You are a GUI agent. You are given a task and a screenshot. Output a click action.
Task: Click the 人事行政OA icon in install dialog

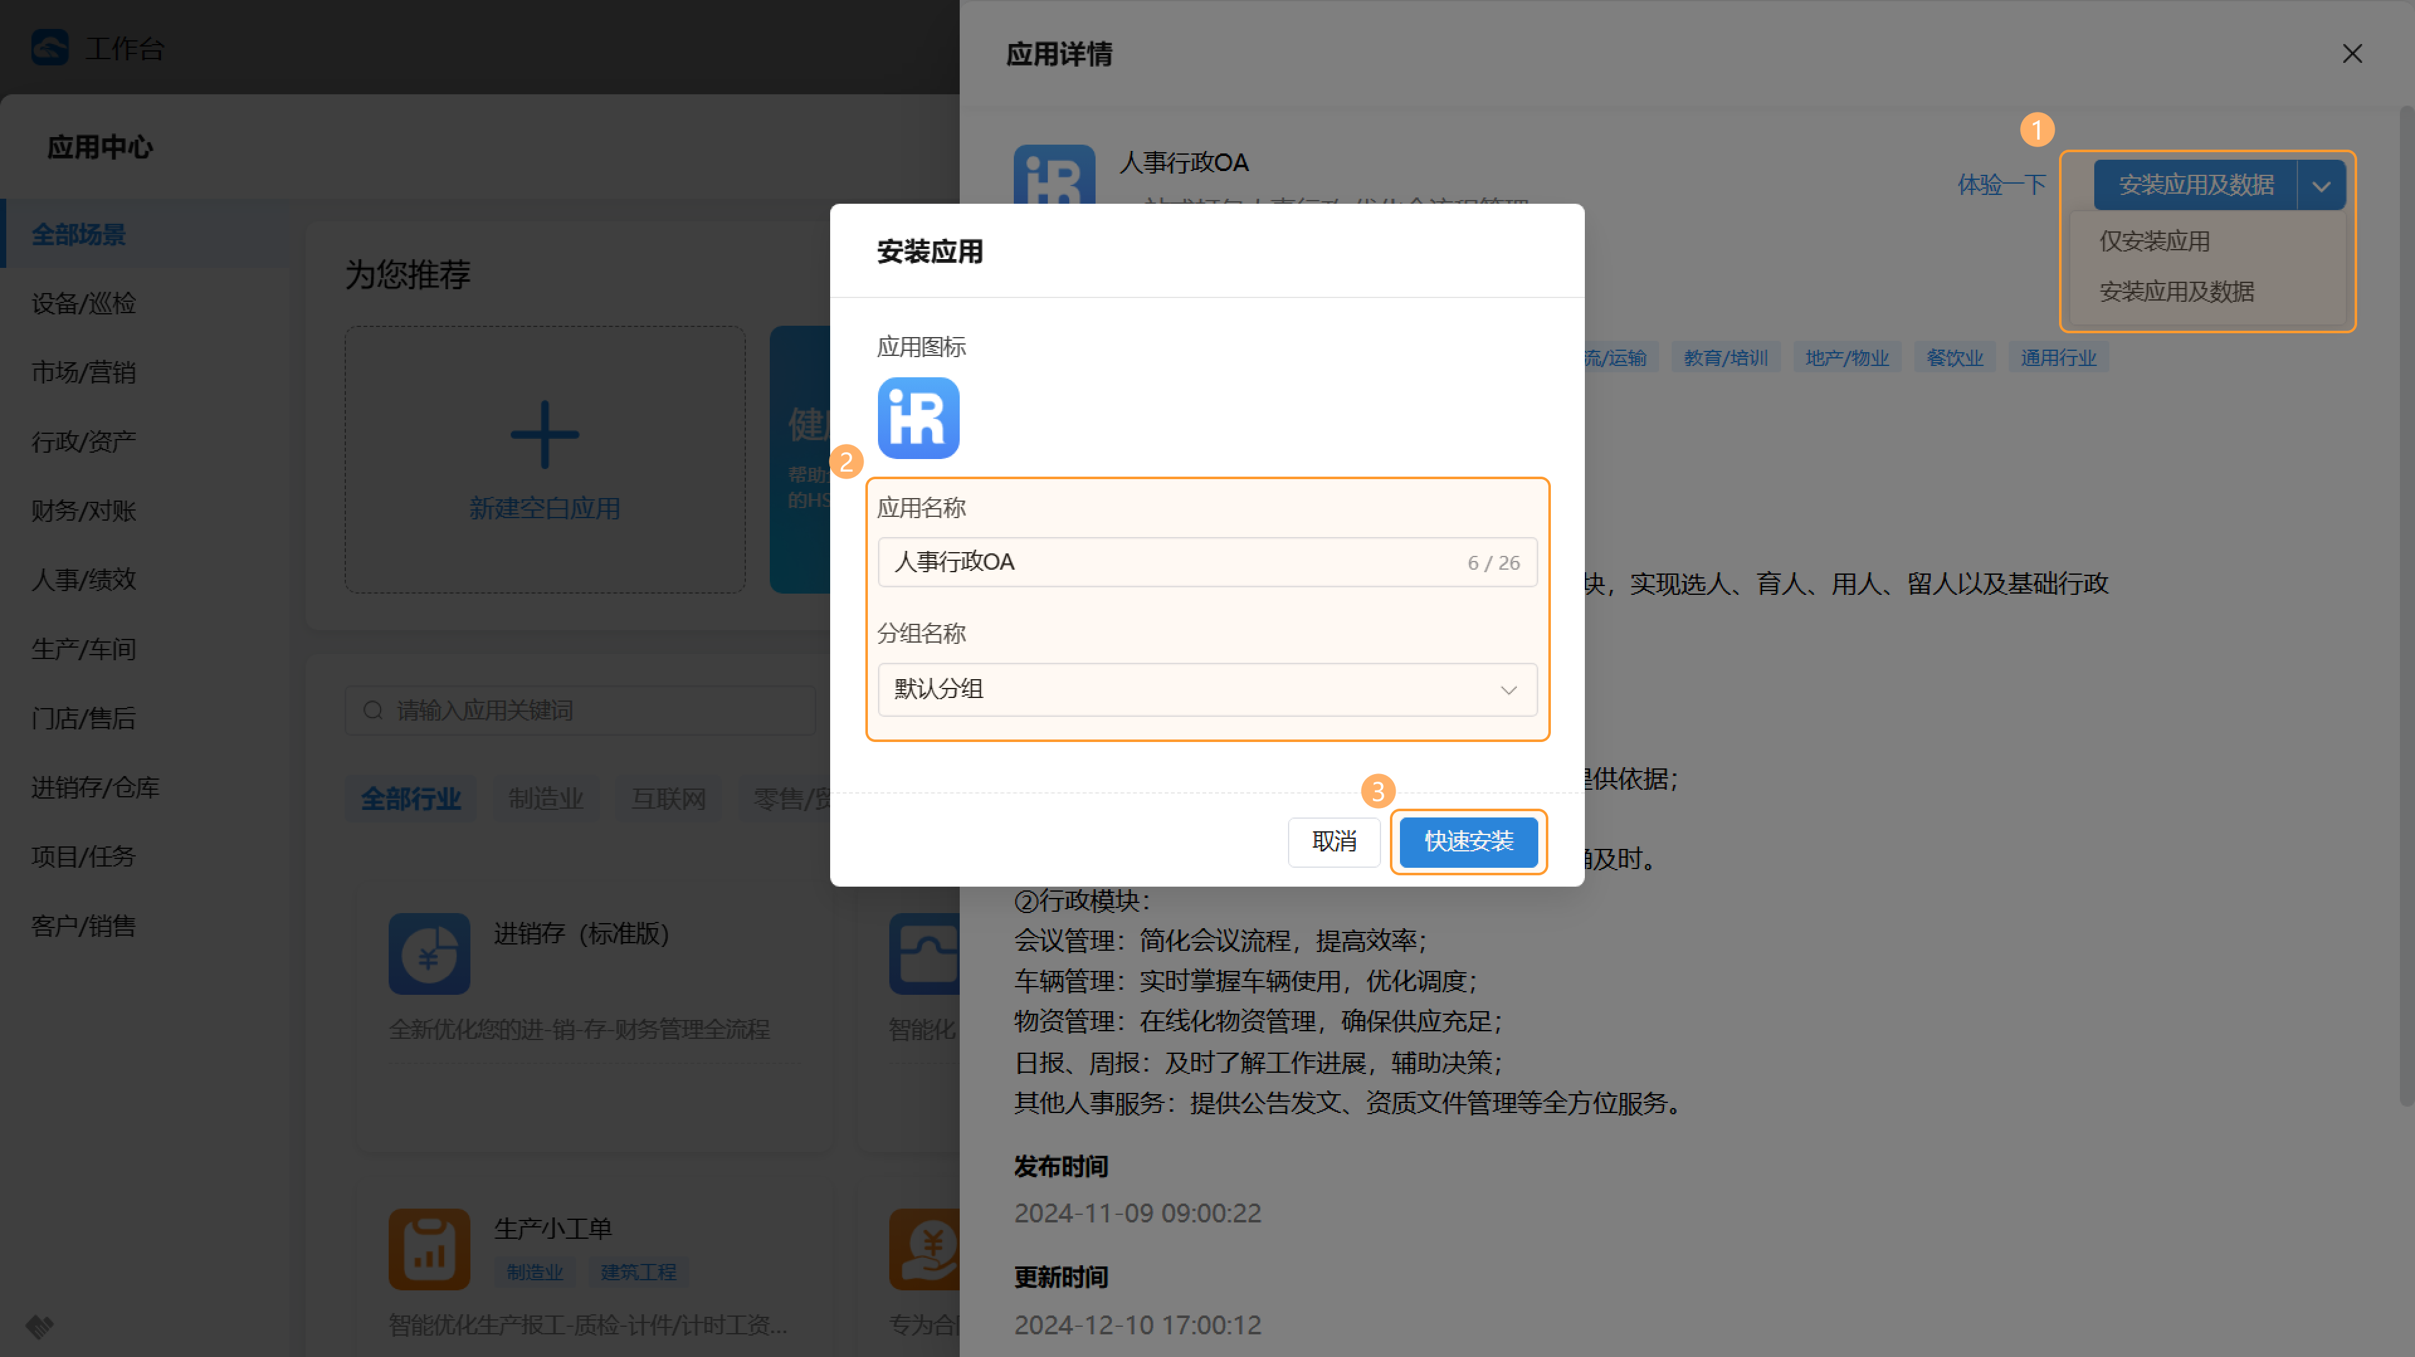tap(918, 418)
